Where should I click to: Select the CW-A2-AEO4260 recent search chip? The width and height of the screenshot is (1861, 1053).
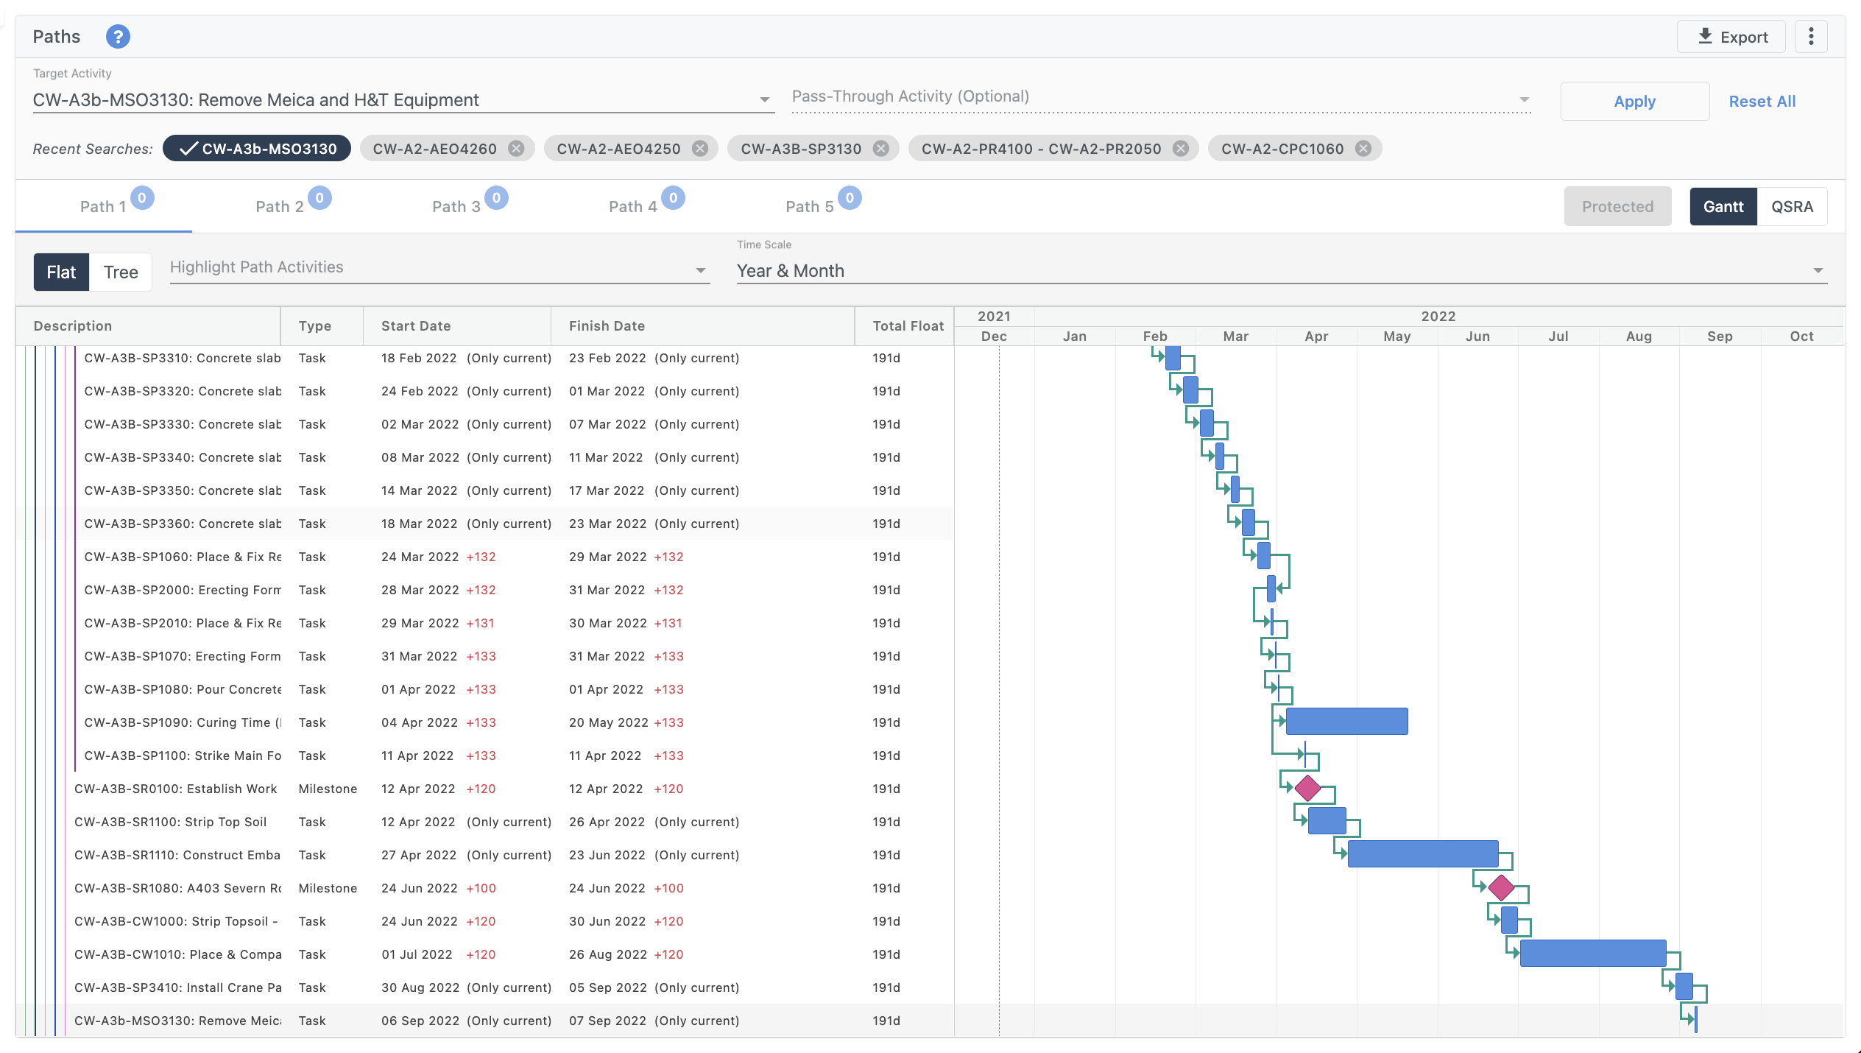pos(434,149)
